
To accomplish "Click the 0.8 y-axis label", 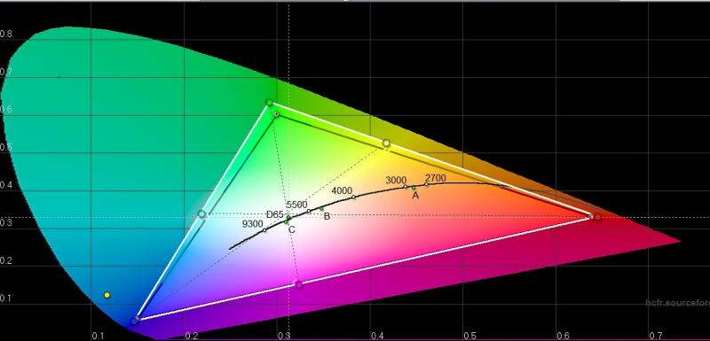I will point(6,34).
